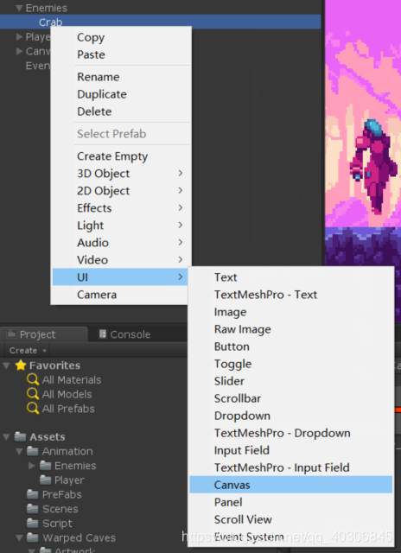
Task: Collapse the Animation folder arrow
Action: pos(19,451)
